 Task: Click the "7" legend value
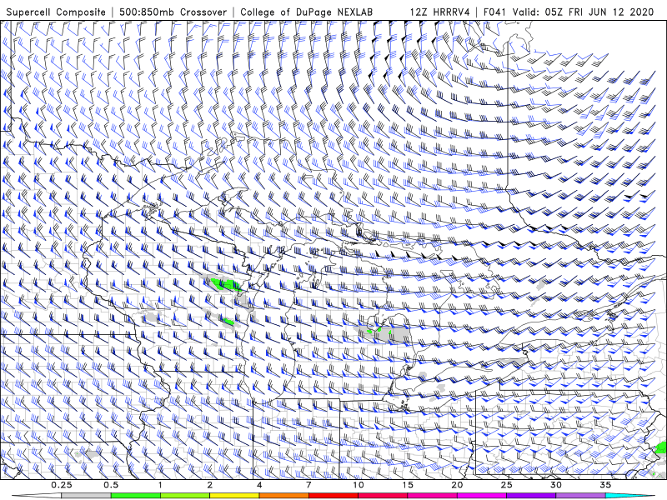point(308,485)
